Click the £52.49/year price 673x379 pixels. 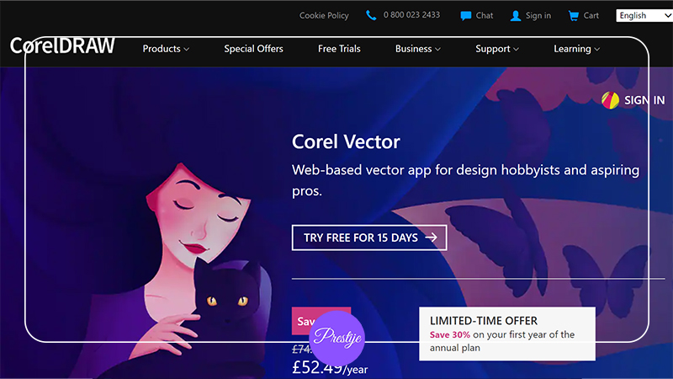[330, 368]
